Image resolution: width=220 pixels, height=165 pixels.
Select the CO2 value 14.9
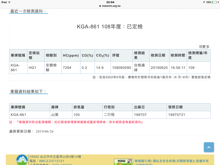(103, 68)
